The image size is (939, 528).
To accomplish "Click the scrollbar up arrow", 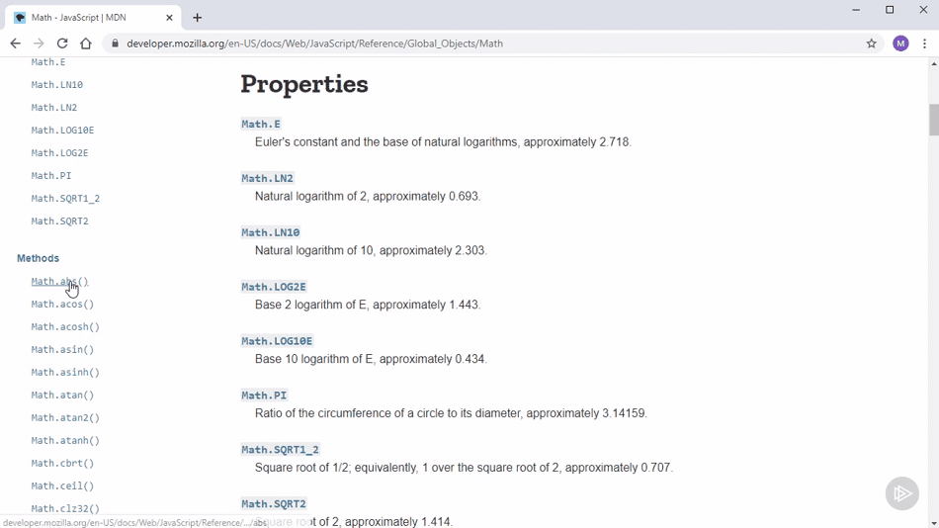I will [934, 63].
